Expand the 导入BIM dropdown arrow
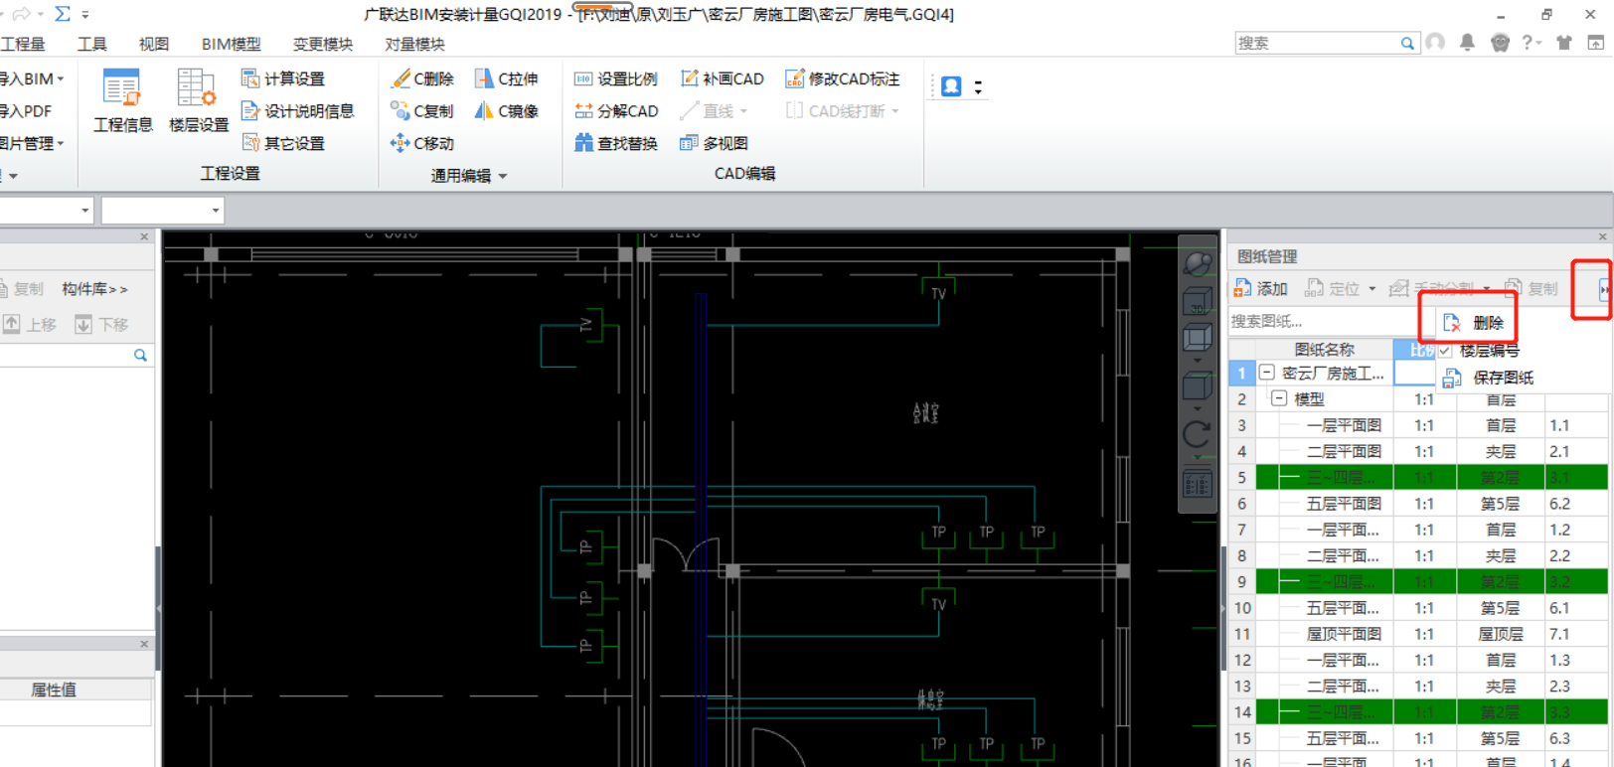The image size is (1614, 767). (61, 78)
